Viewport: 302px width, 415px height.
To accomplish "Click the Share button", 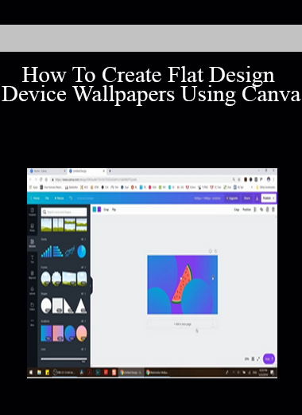I will (x=247, y=198).
